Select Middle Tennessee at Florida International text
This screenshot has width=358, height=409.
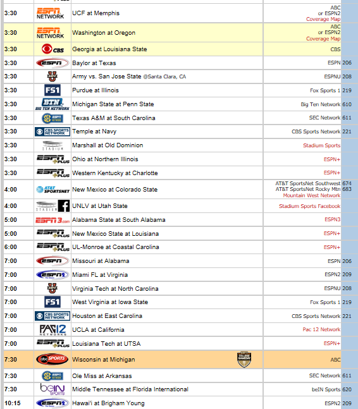[x=130, y=389]
